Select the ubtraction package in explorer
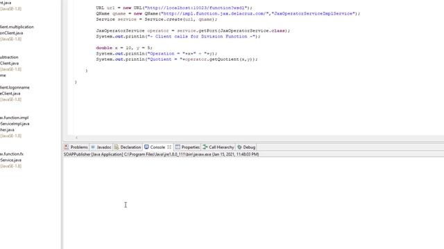 (x=9, y=57)
